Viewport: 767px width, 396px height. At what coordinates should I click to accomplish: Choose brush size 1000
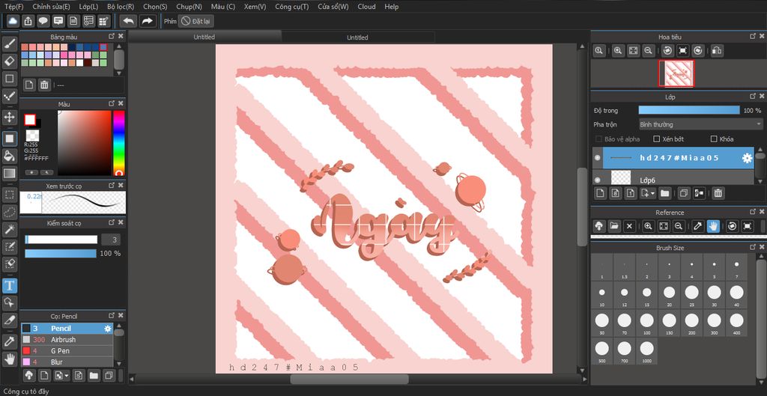coord(646,350)
